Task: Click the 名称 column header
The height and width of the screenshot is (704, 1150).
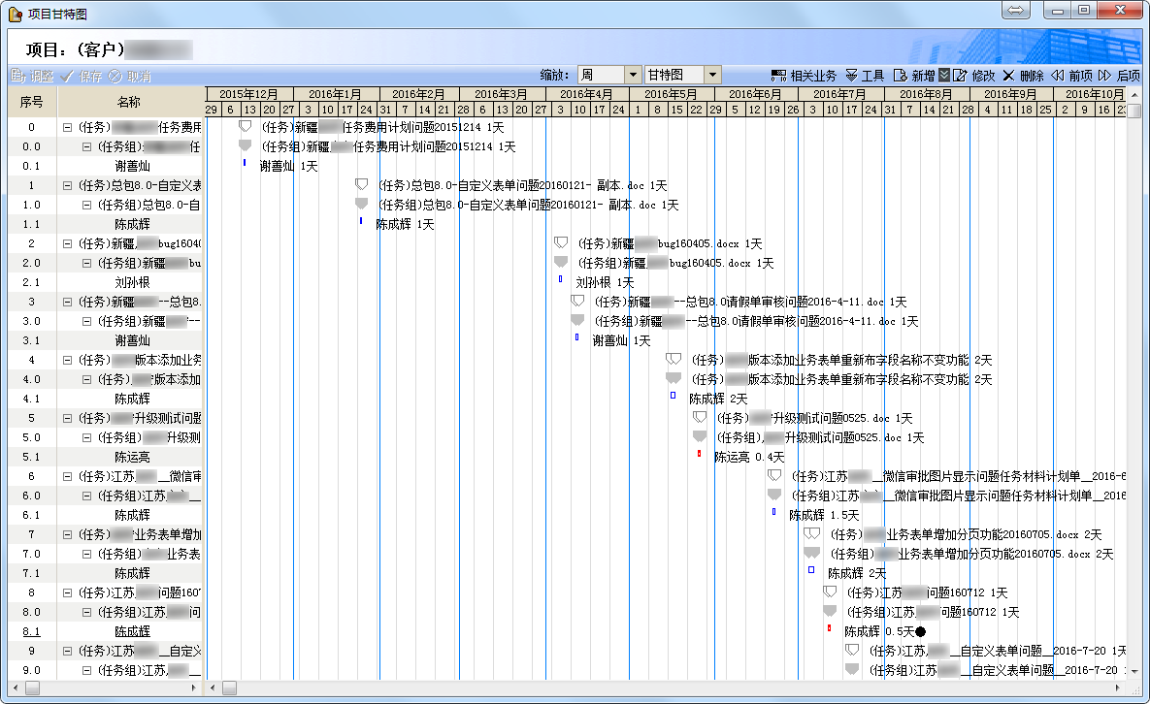Action: [129, 102]
